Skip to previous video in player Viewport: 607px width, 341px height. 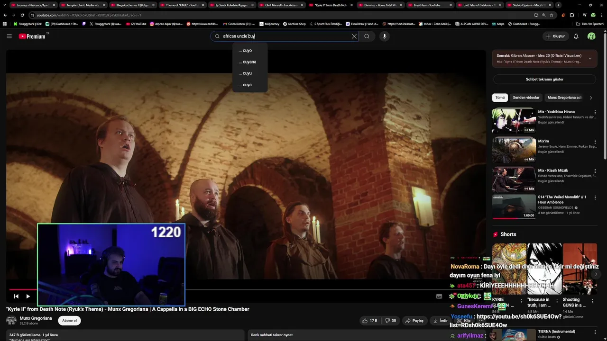point(16,296)
